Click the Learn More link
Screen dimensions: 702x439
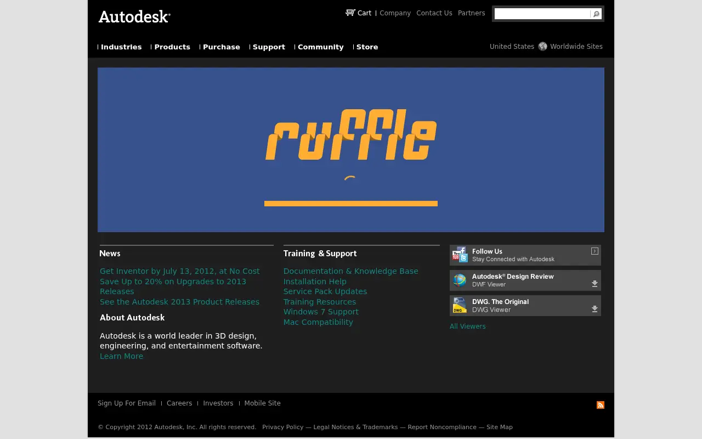click(x=121, y=356)
